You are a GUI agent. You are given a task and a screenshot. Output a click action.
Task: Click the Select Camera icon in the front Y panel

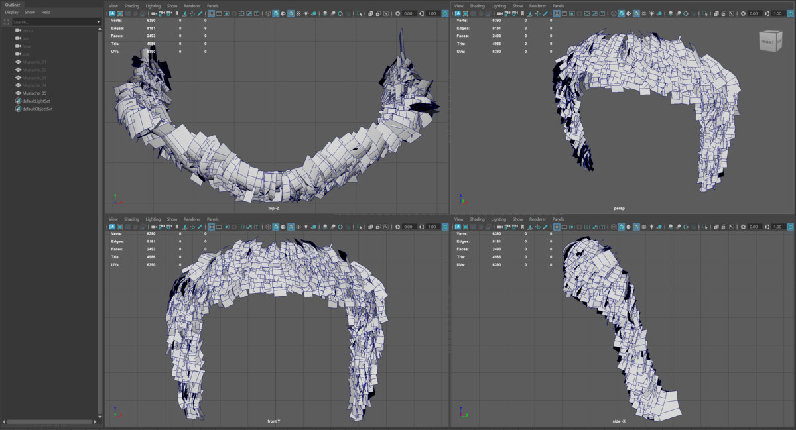(x=154, y=227)
